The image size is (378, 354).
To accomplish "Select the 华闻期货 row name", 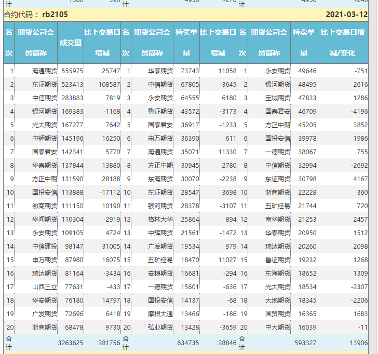I will point(45,219).
